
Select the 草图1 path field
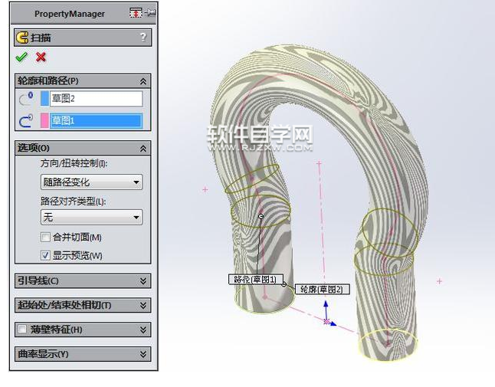coord(96,121)
